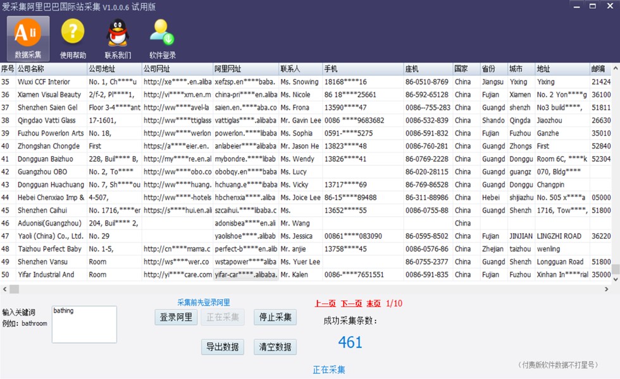Select the Yaoli (China) Co., Ltd. row

(x=306, y=236)
